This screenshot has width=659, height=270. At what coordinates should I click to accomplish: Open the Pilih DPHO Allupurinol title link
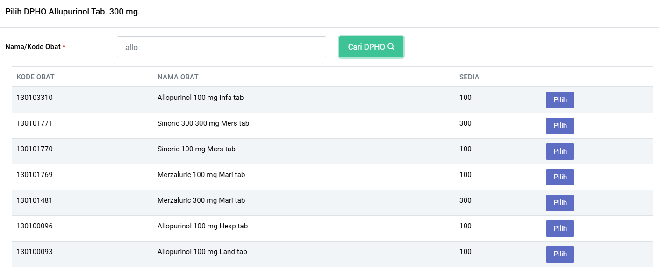[x=72, y=12]
